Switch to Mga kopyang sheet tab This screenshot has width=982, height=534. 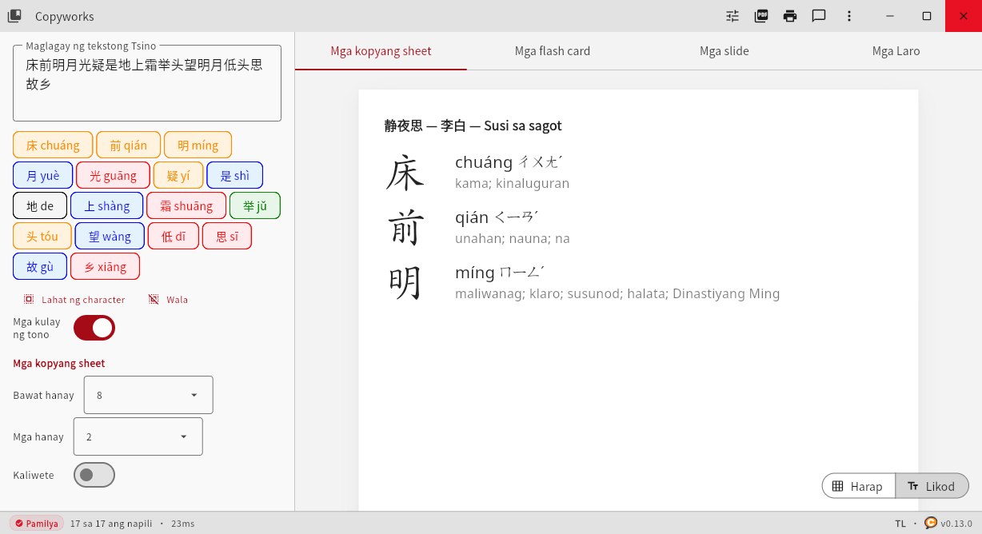(x=381, y=51)
